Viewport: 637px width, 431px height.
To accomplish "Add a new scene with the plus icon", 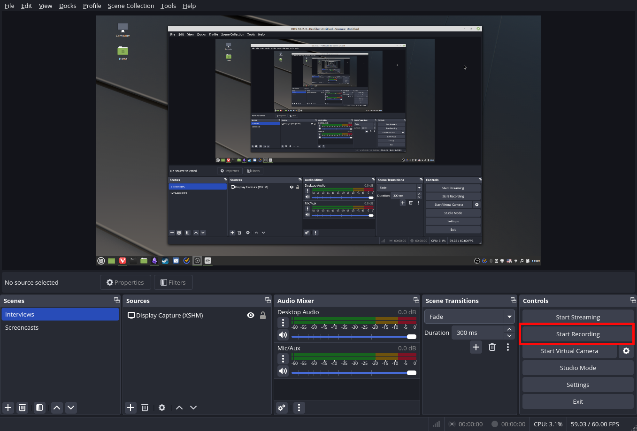I will [x=8, y=408].
